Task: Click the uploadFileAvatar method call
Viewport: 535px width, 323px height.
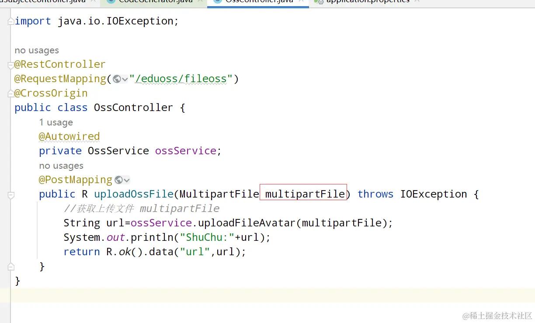Action: click(247, 223)
